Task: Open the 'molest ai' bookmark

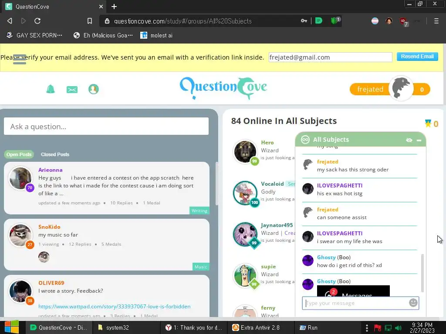Action: click(x=156, y=35)
